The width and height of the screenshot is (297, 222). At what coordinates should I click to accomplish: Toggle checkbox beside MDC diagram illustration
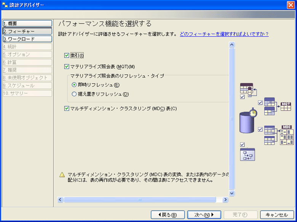pyautogui.click(x=260, y=129)
